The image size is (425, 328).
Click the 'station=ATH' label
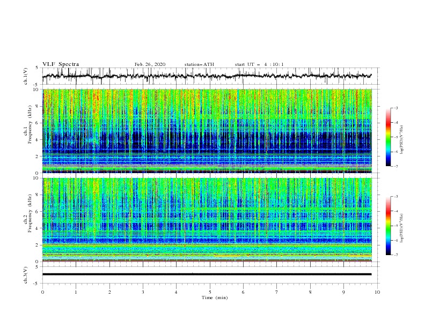(199, 64)
